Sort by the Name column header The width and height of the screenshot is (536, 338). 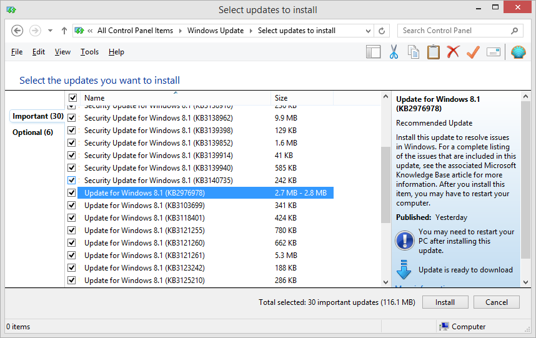coord(176,98)
